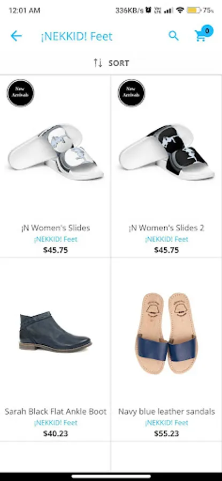Tap the back arrow icon

click(x=16, y=36)
